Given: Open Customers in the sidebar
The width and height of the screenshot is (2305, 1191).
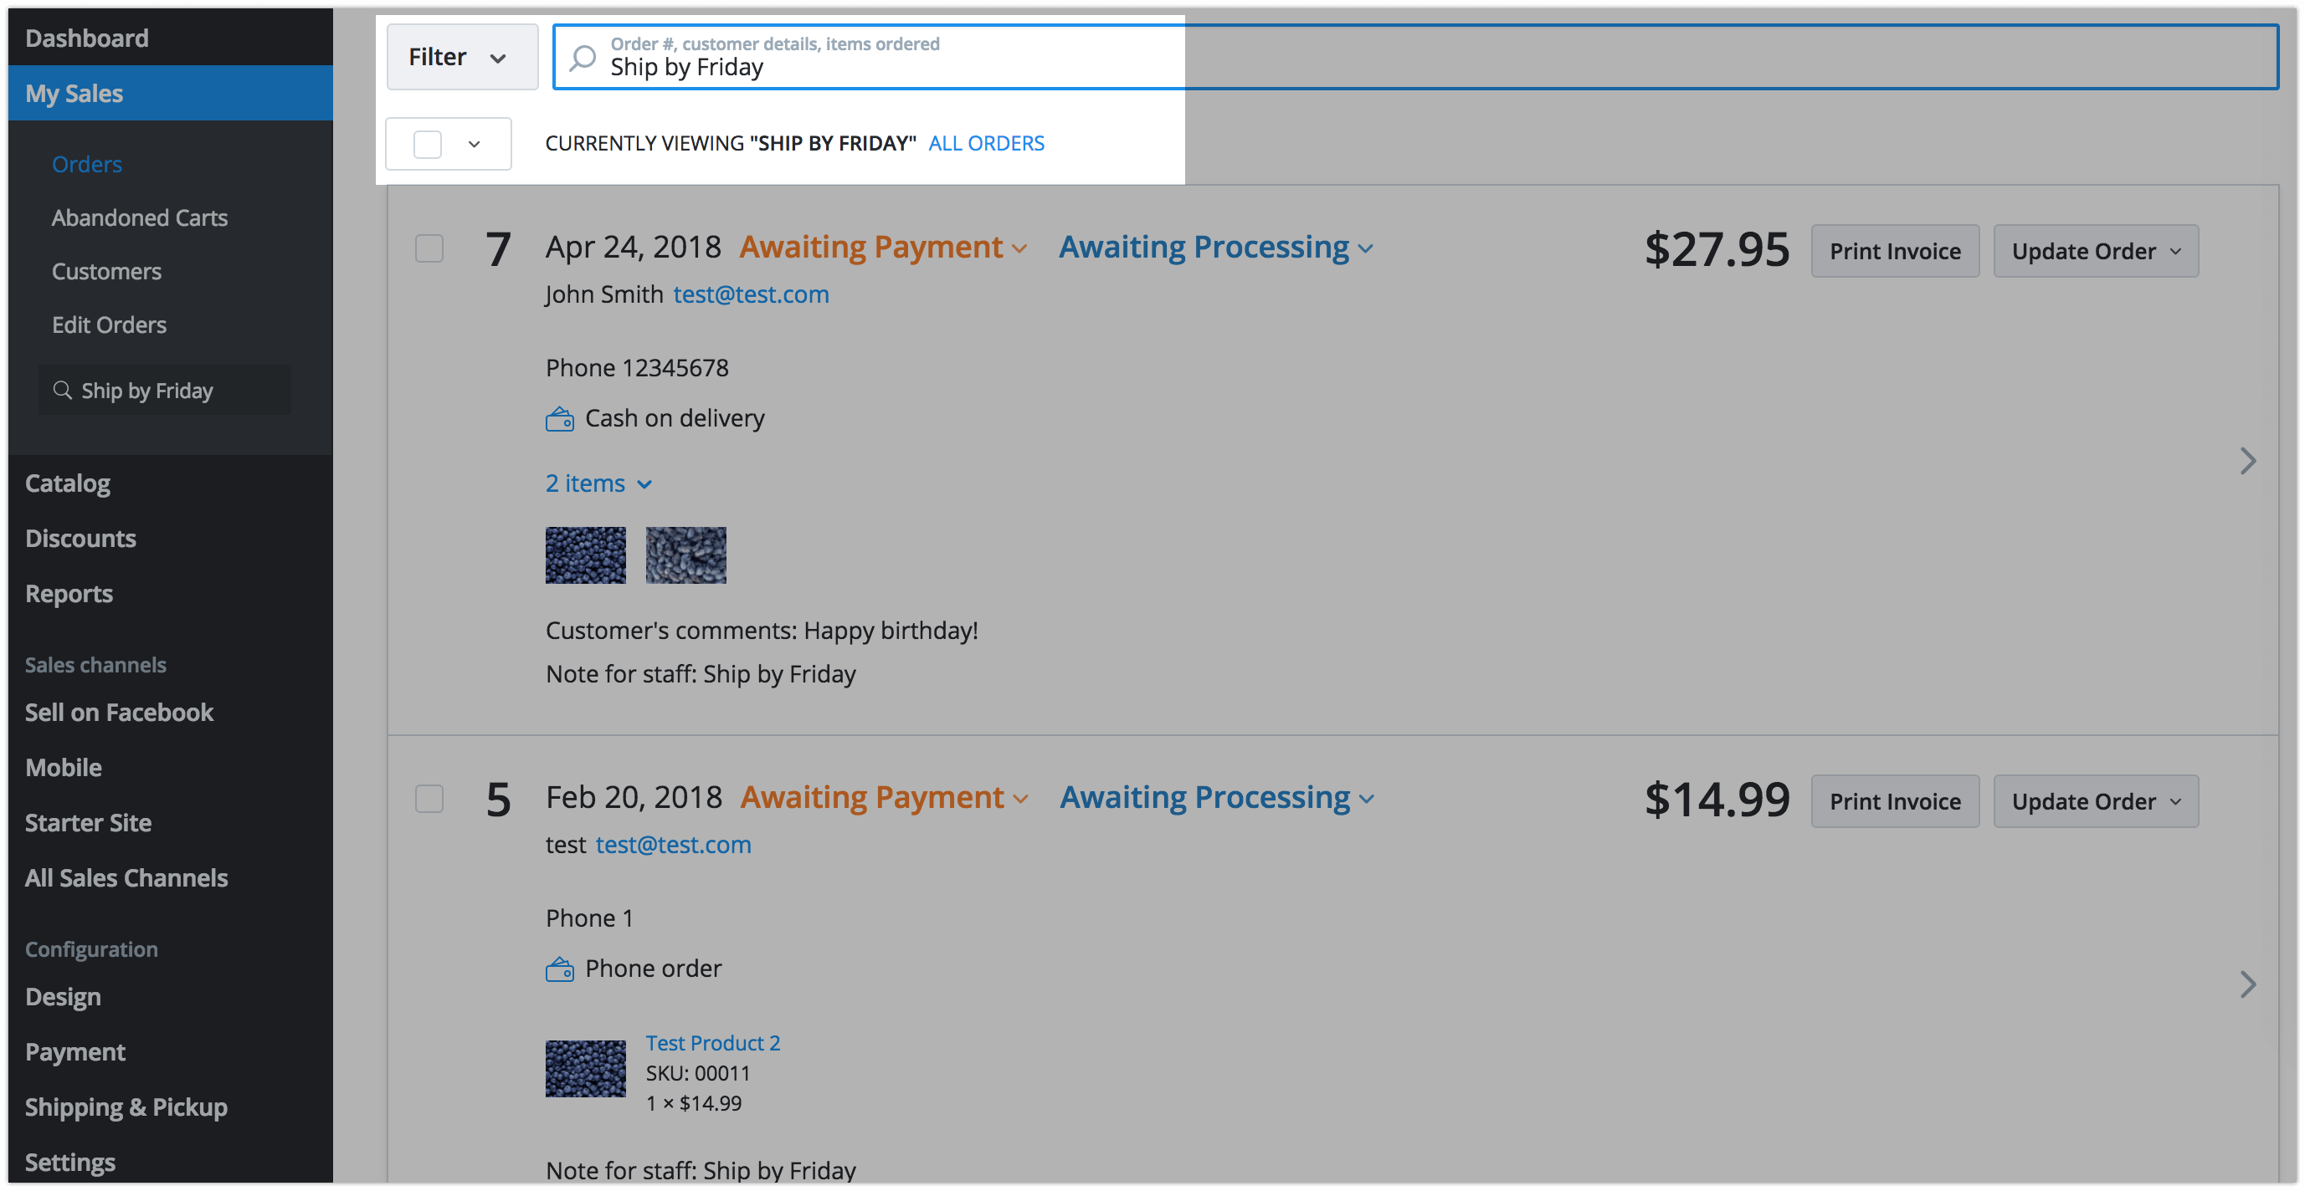Looking at the screenshot, I should [x=106, y=272].
